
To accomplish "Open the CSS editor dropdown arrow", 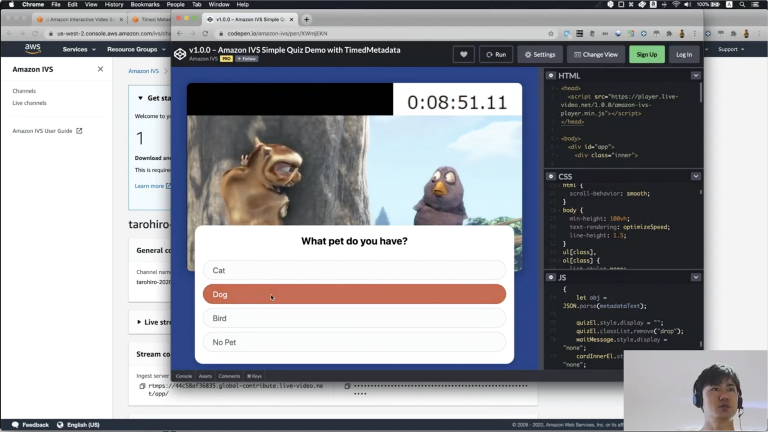I will pyautogui.click(x=696, y=176).
